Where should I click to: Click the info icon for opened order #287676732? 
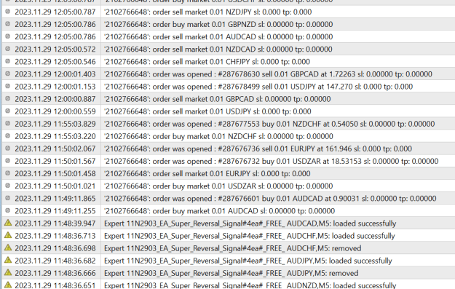[8, 161]
